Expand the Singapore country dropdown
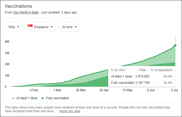Viewport: 182px width, 117px height. (x=41, y=27)
